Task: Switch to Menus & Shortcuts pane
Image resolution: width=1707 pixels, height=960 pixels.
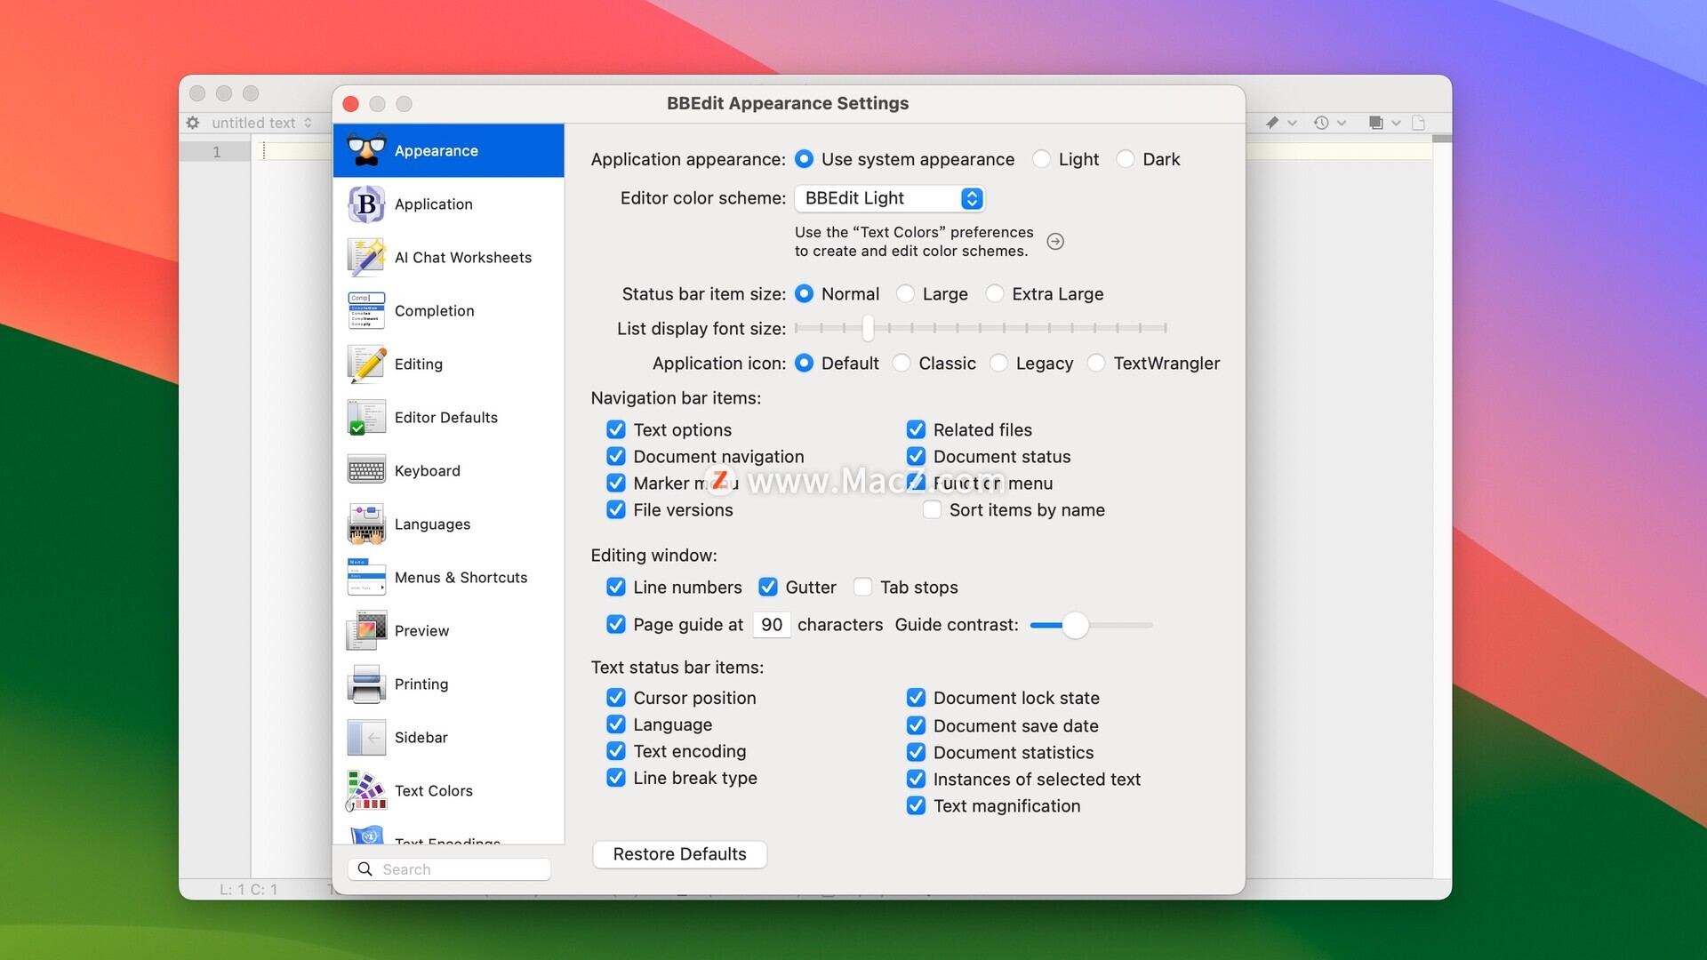Action: coord(448,577)
